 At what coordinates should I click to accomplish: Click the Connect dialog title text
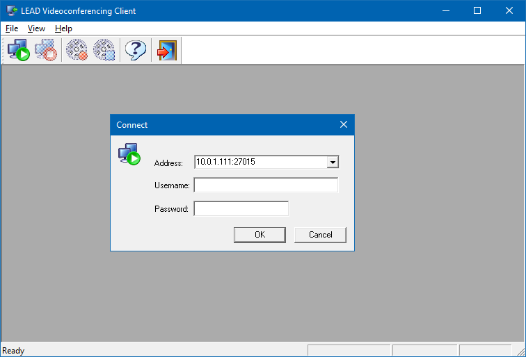131,125
